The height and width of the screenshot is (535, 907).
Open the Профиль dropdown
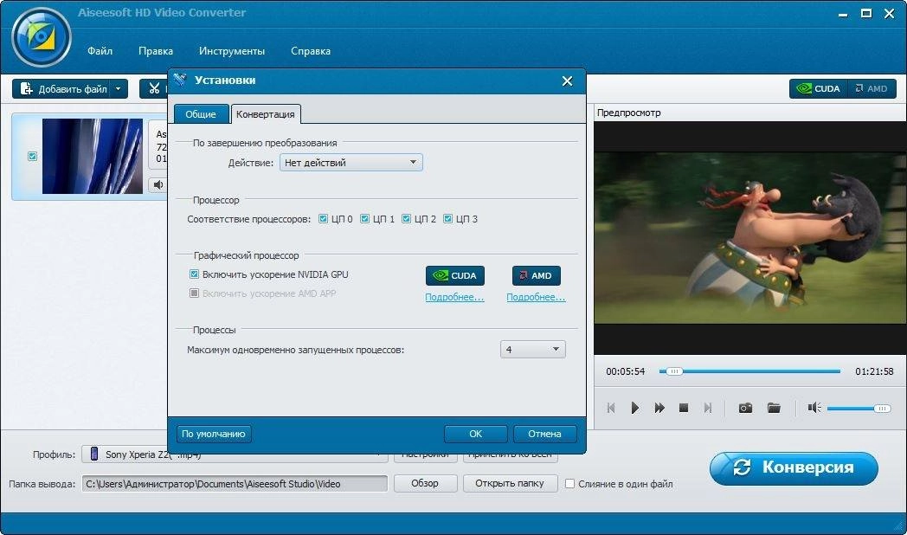(x=235, y=454)
